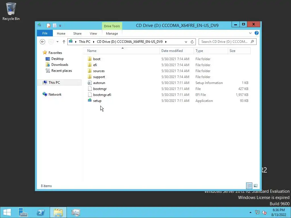Open the monitoring app in the taskbar
291x218 pixels.
76,212
